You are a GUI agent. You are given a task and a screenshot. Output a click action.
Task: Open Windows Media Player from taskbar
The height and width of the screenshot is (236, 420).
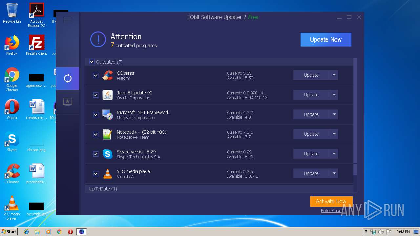tap(48, 232)
